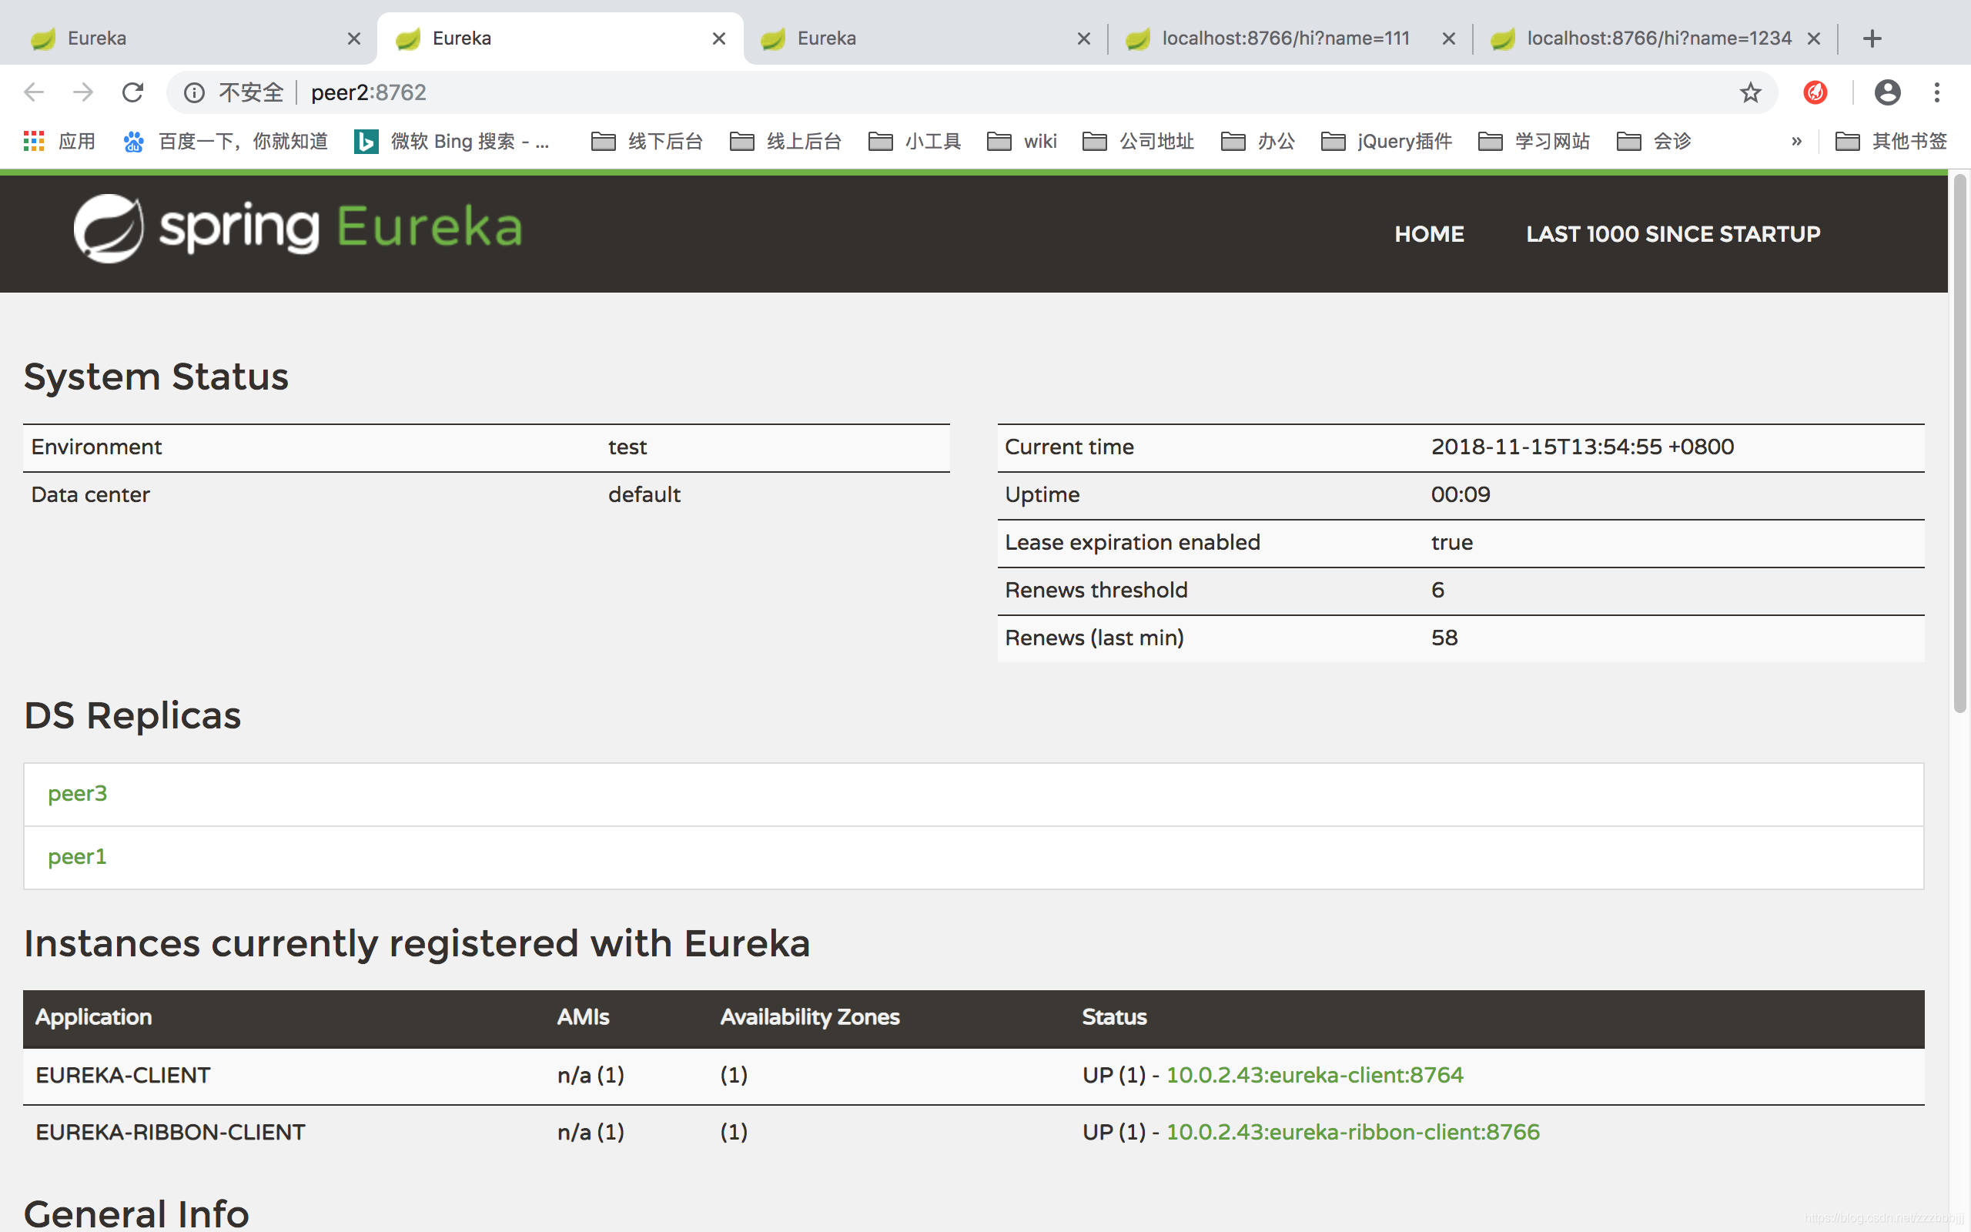Open the Chrome three-dot menu
The width and height of the screenshot is (1971, 1232).
[x=1937, y=92]
